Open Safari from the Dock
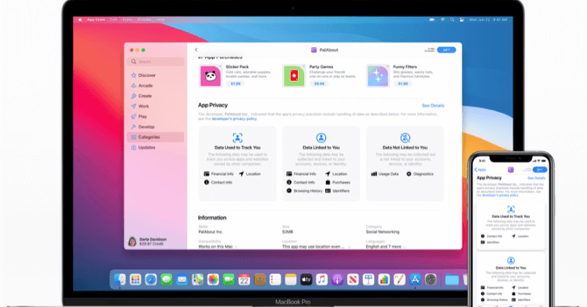 click(151, 279)
